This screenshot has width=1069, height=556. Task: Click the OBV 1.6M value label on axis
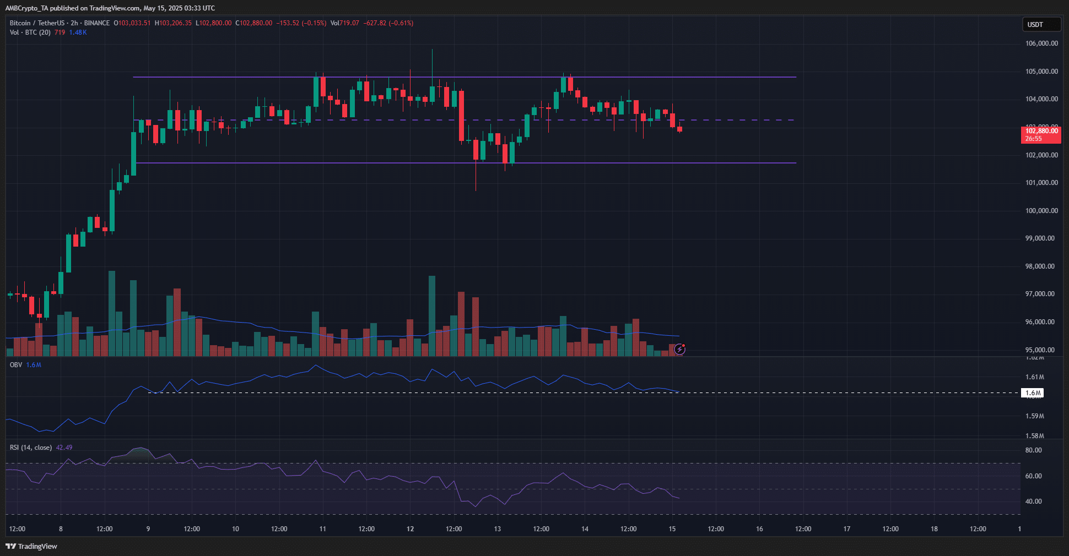click(x=1033, y=393)
